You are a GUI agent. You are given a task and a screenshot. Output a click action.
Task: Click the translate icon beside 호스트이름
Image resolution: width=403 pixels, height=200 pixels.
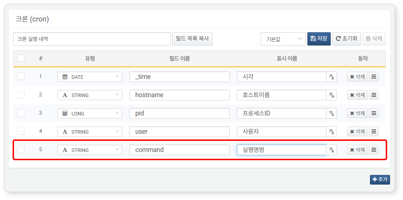tap(331, 95)
